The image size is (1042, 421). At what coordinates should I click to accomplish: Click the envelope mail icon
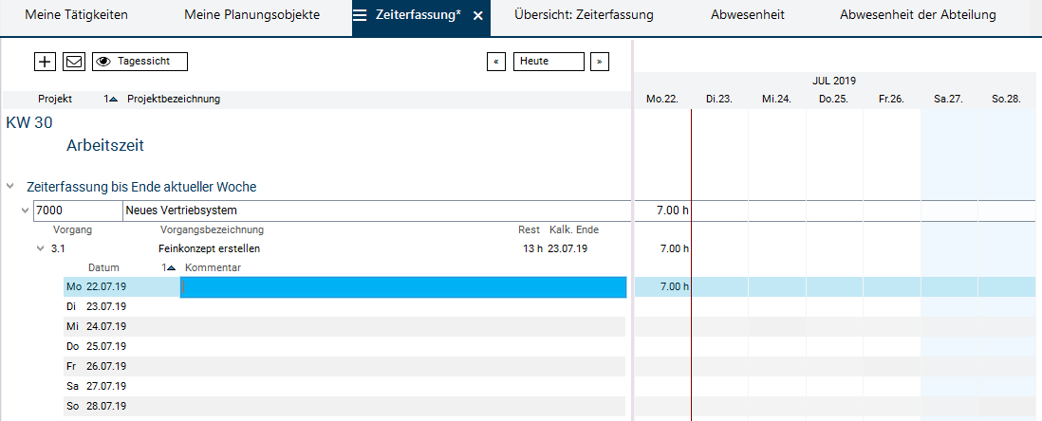pyautogui.click(x=74, y=62)
